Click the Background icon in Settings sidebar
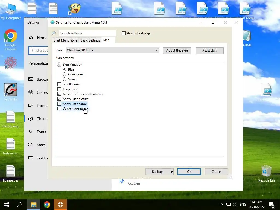Image resolution: width=280 pixels, height=210 pixels. pos(31,79)
